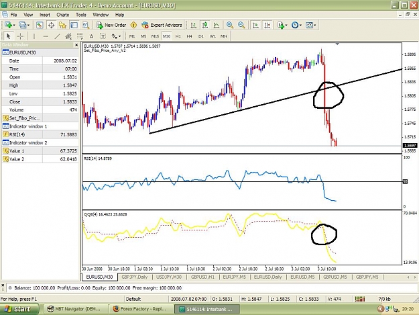419x315 pixels.
Task: Select the Text tool labeled A
Action: (91, 36)
